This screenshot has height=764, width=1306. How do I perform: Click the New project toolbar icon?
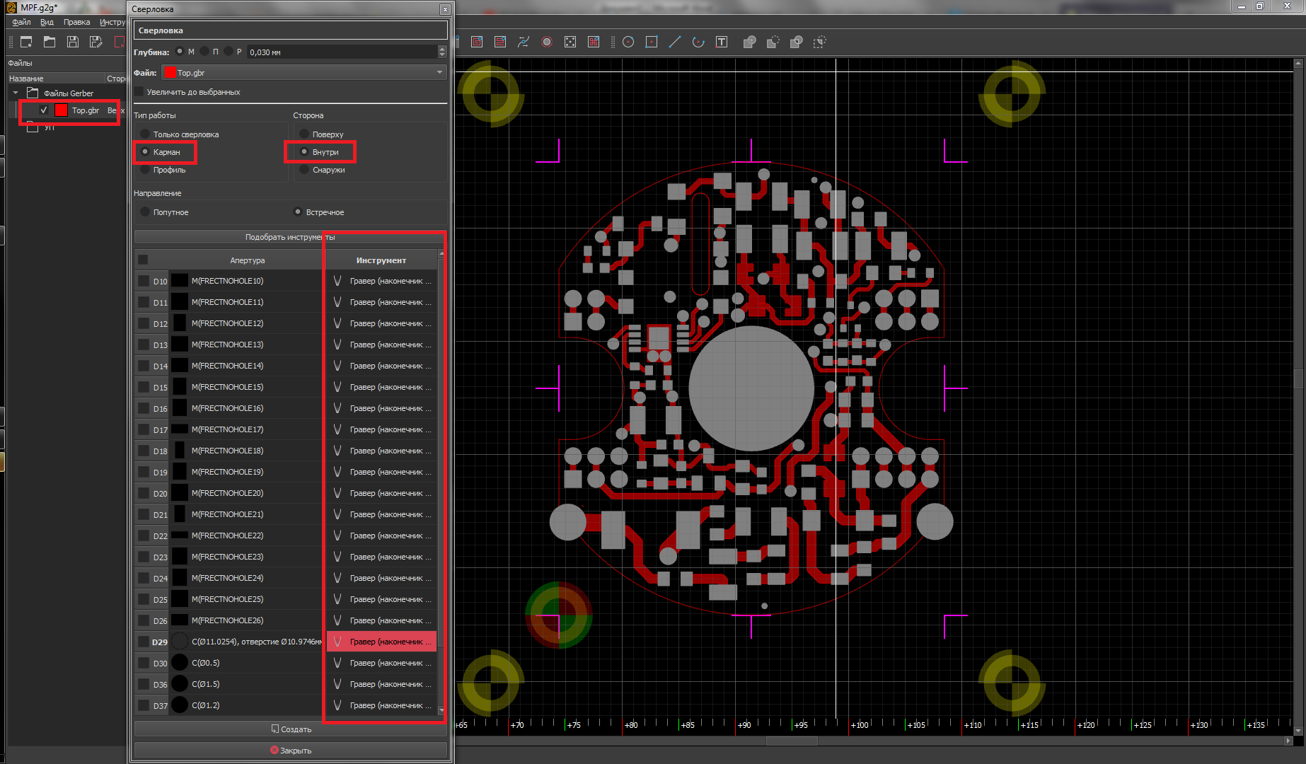(x=26, y=42)
